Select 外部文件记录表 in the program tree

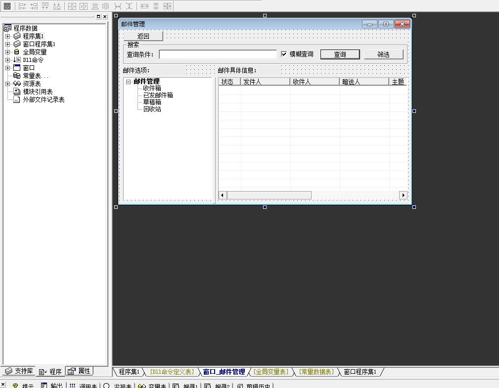44,99
